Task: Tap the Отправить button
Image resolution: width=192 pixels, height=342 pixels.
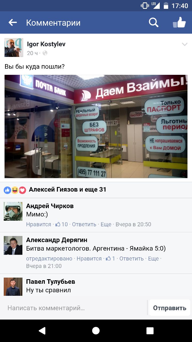Action: click(170, 308)
